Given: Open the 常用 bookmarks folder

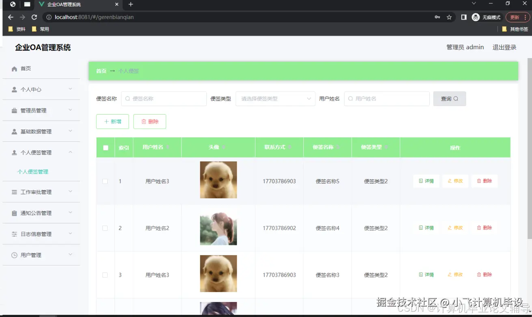Looking at the screenshot, I should [40, 29].
